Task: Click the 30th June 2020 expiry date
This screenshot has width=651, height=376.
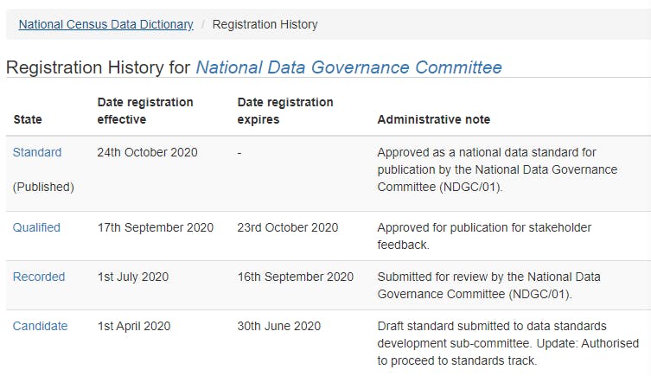Action: tap(279, 326)
